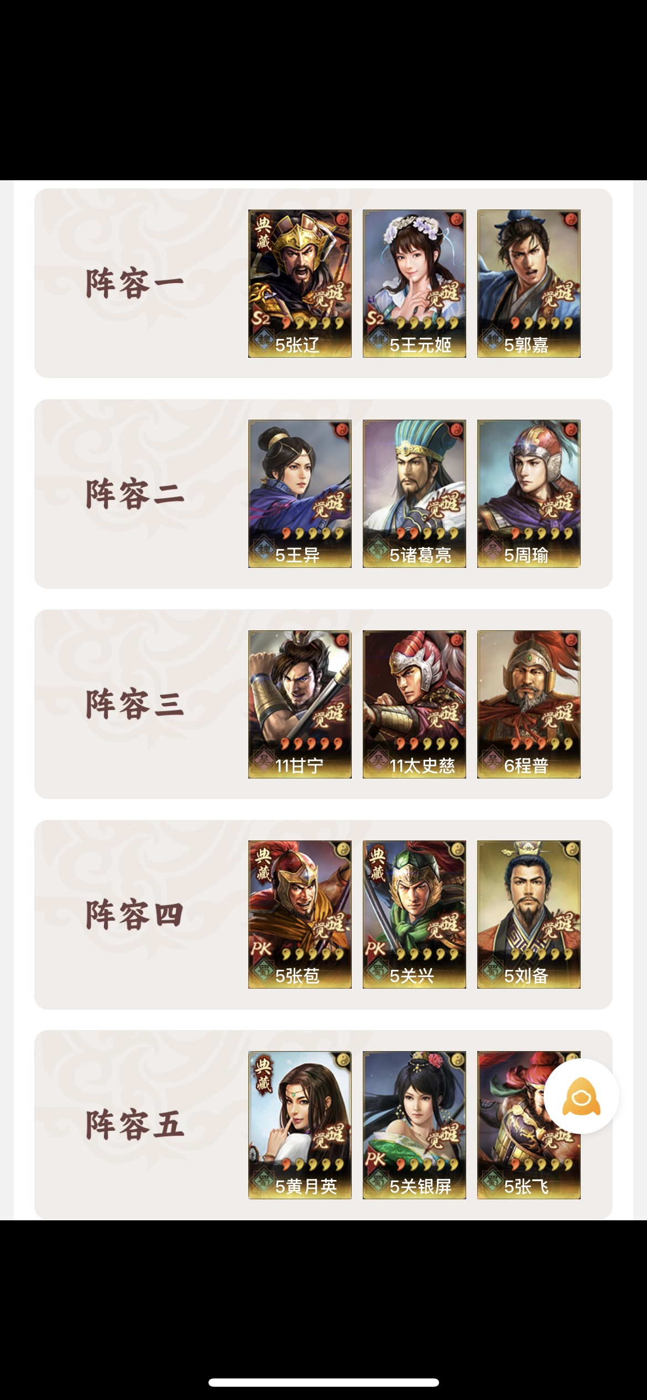647x1400 pixels.
Task: Open the 阵容二 lineup row
Action: [x=323, y=494]
